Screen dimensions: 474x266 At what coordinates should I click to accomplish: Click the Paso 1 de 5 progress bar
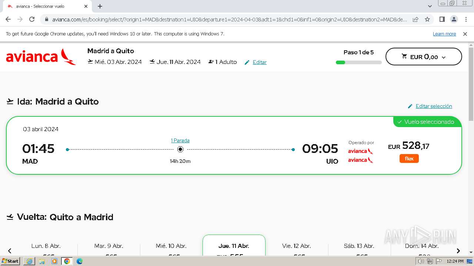358,62
